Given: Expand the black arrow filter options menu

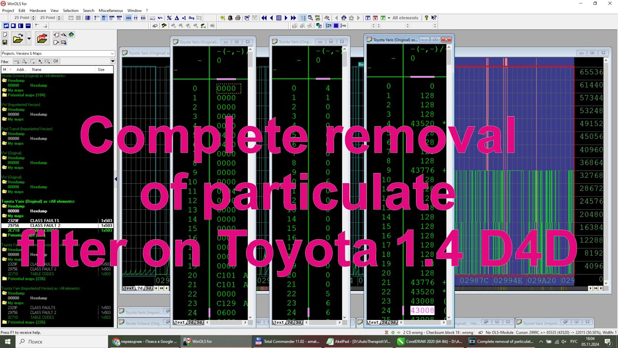Looking at the screenshot, I should pos(112,61).
